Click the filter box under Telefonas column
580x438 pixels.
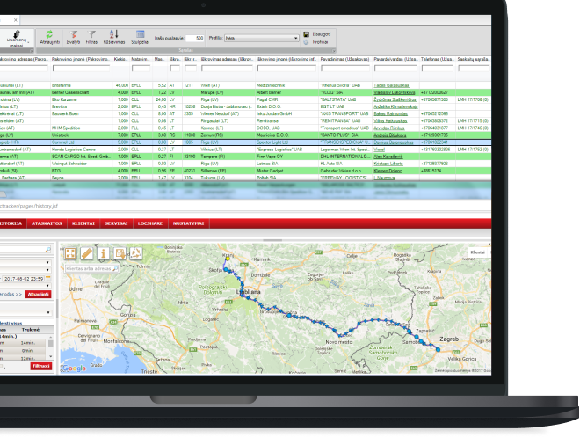coord(438,69)
